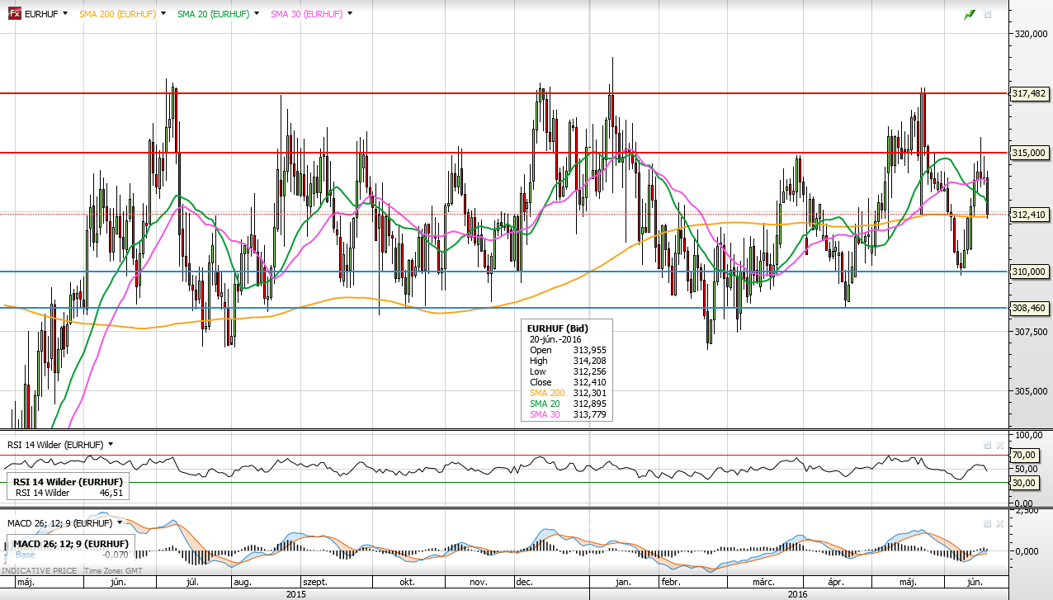This screenshot has height=600, width=1053.
Task: Select the 310,000 support line price tag
Action: click(1028, 272)
